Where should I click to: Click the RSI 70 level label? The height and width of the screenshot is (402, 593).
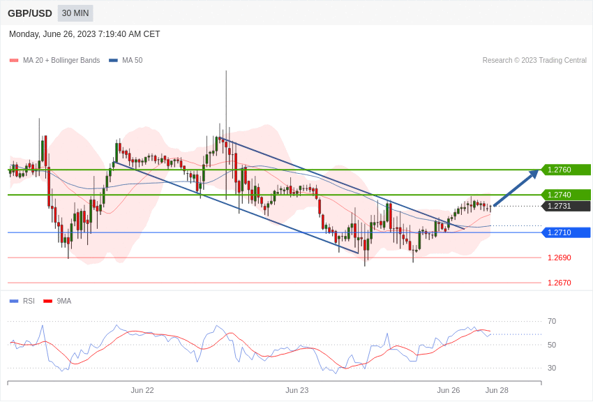click(552, 322)
